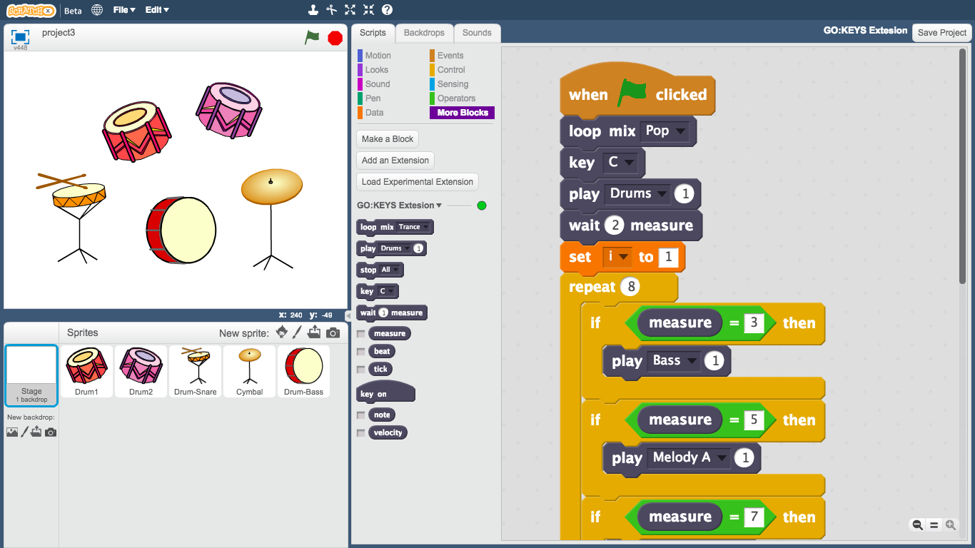Enable the measure reporter checkbox

(x=361, y=334)
